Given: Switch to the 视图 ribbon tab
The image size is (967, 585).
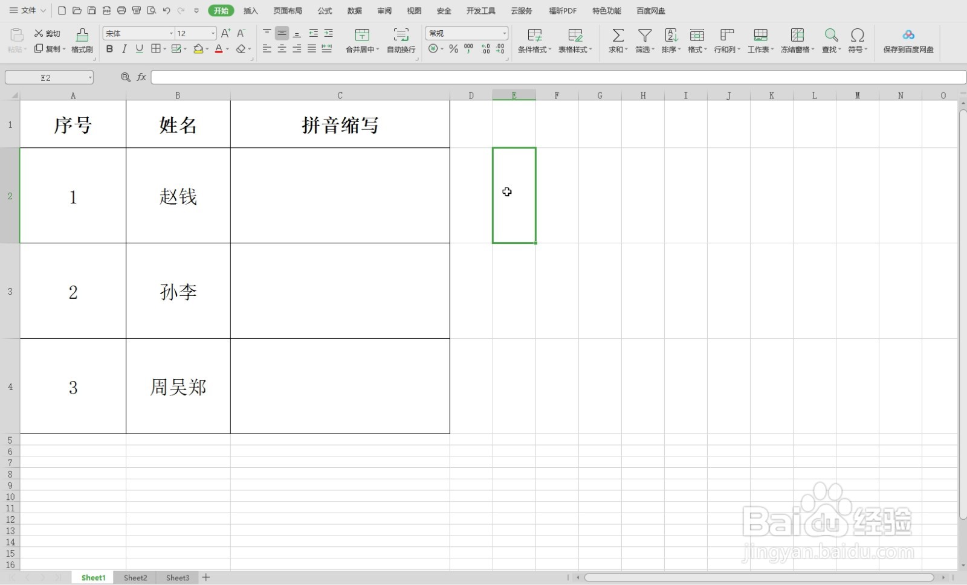Looking at the screenshot, I should point(414,11).
